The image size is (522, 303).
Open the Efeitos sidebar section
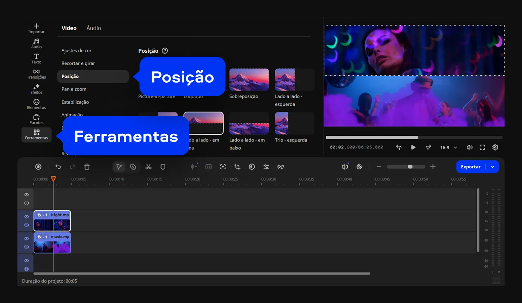pos(36,89)
